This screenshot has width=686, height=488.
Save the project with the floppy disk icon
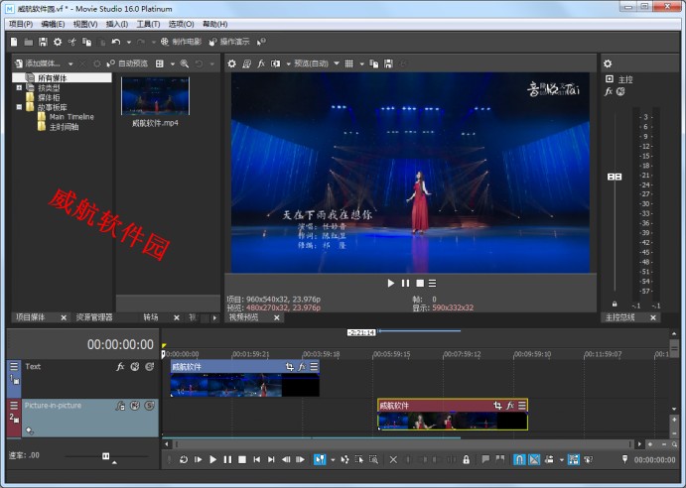click(x=43, y=42)
